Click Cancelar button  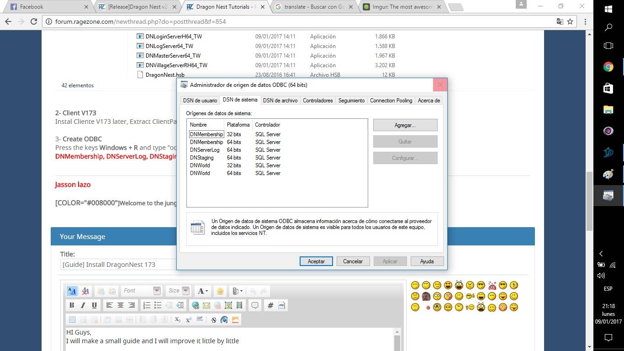coord(353,261)
